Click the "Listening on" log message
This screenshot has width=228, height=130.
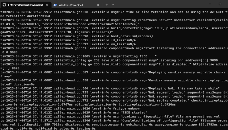point(171,60)
